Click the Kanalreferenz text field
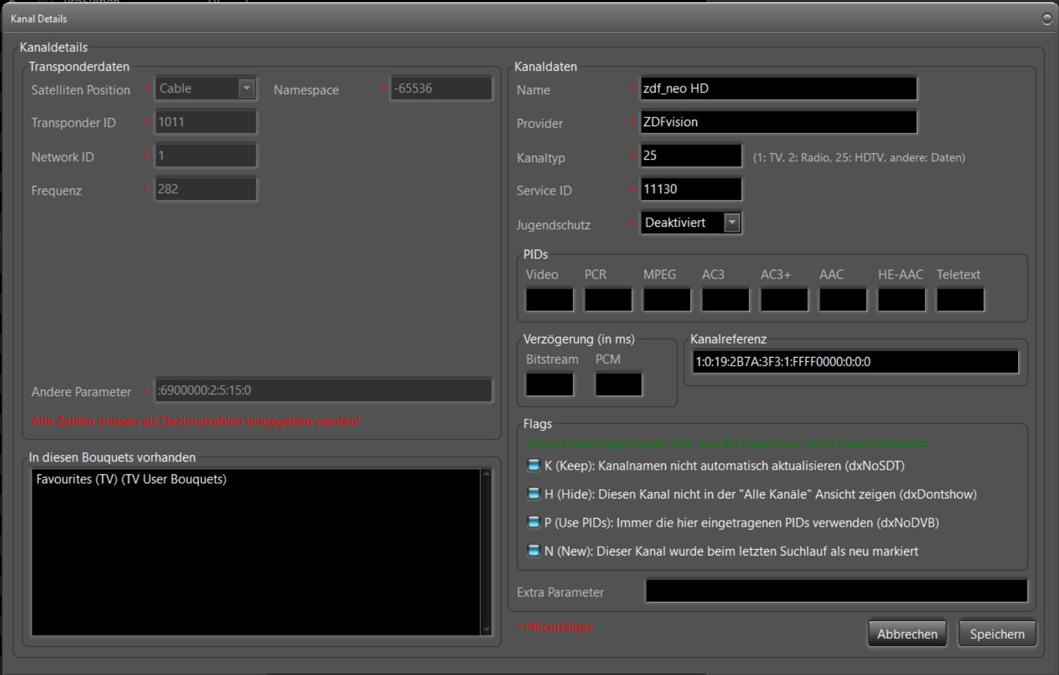This screenshot has width=1059, height=675. coord(854,362)
